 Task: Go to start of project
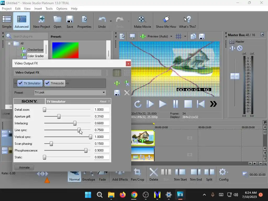(201, 104)
